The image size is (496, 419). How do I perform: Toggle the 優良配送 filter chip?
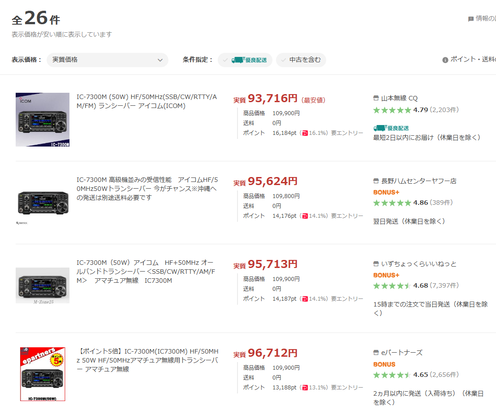pos(245,60)
